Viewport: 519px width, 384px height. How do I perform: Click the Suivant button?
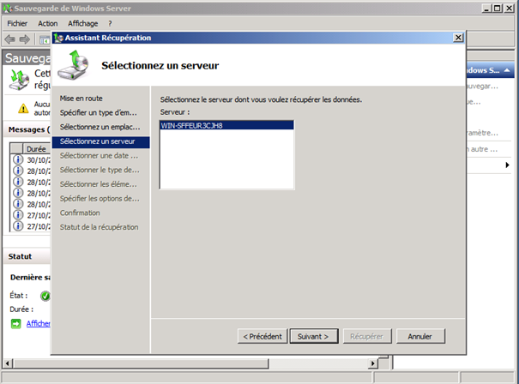(x=314, y=336)
